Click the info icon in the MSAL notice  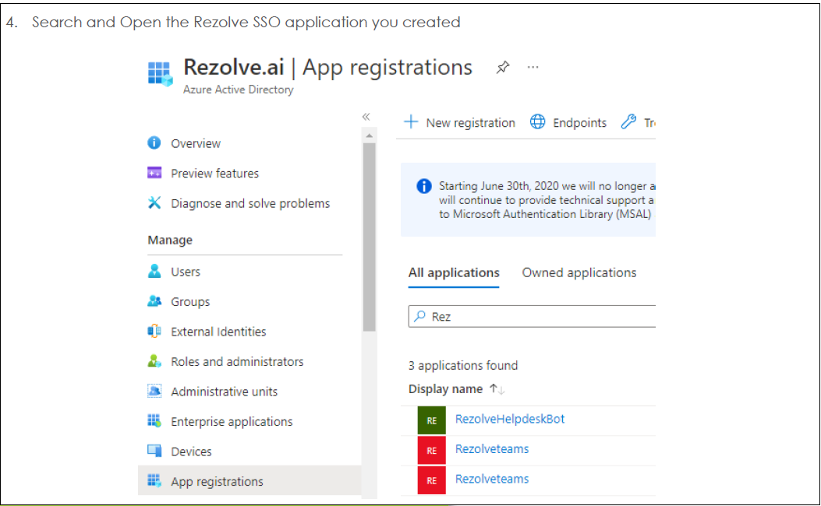[x=423, y=186]
